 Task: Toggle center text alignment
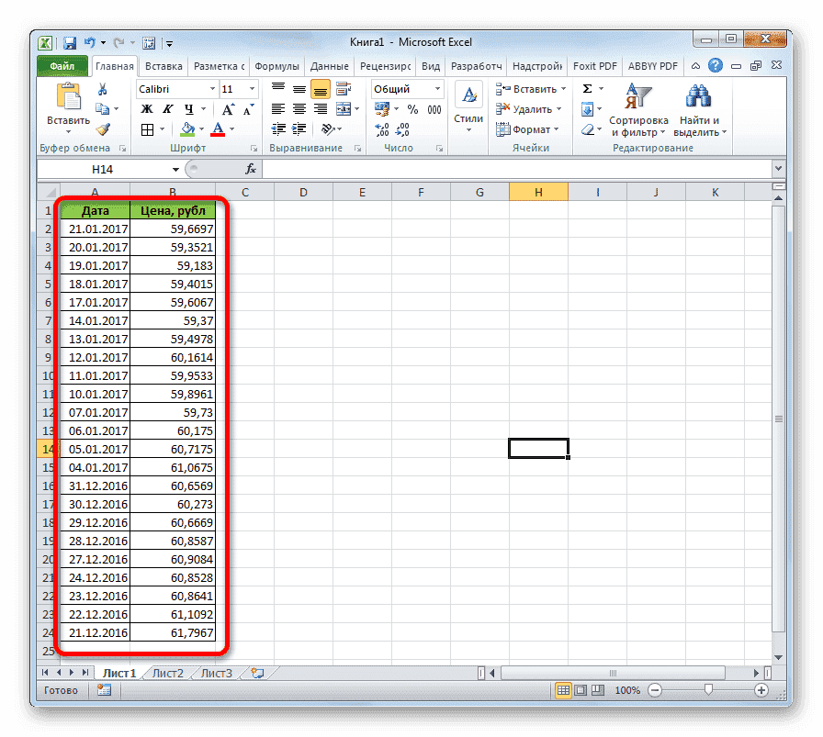coord(300,108)
